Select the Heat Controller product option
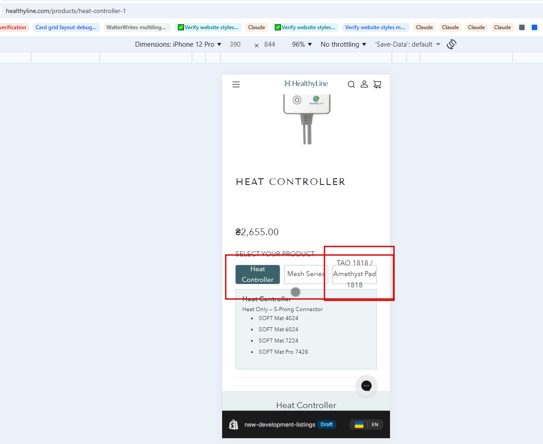Image resolution: width=543 pixels, height=444 pixels. (x=258, y=274)
